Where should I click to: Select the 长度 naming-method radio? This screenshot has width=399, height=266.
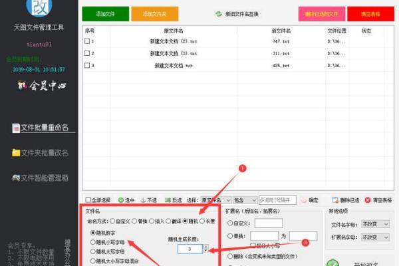coord(202,221)
